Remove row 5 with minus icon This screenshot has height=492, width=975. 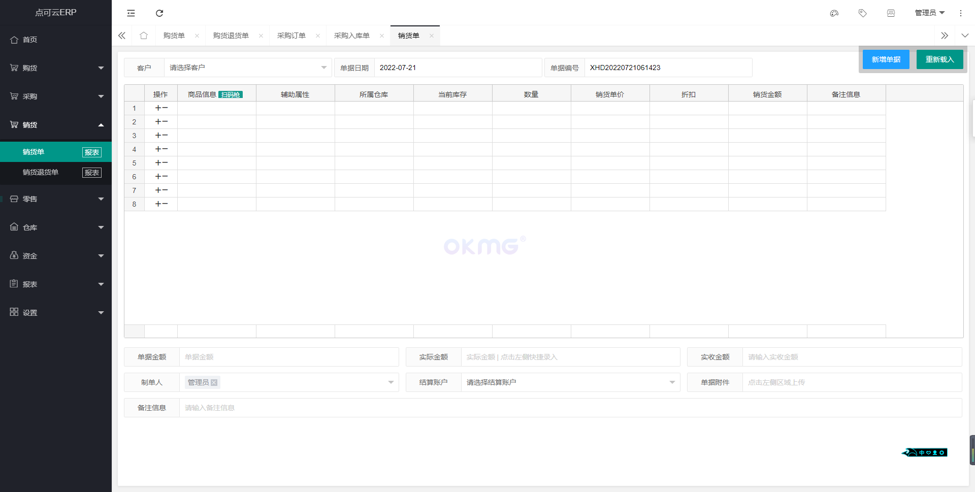[x=165, y=163]
